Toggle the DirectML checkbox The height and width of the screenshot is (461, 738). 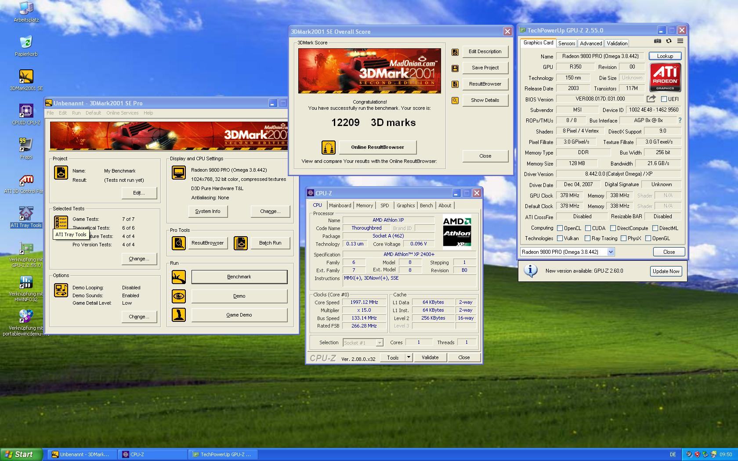(655, 228)
